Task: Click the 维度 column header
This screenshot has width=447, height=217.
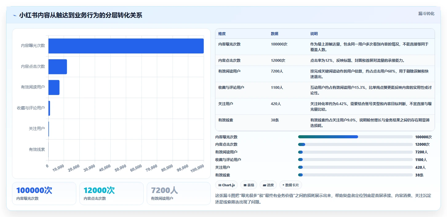Action: 222,34
